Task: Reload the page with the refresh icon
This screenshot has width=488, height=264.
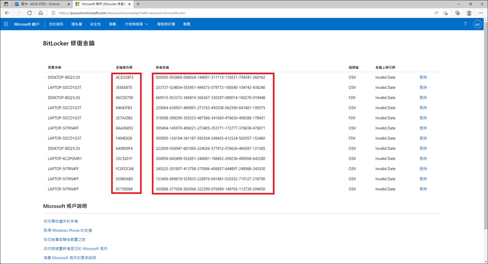Action: click(29, 13)
